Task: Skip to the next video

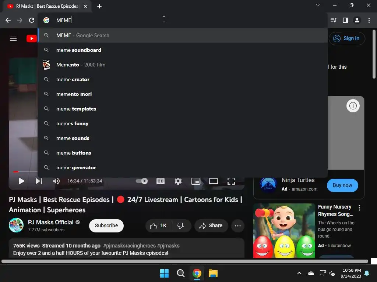Action: 39,181
